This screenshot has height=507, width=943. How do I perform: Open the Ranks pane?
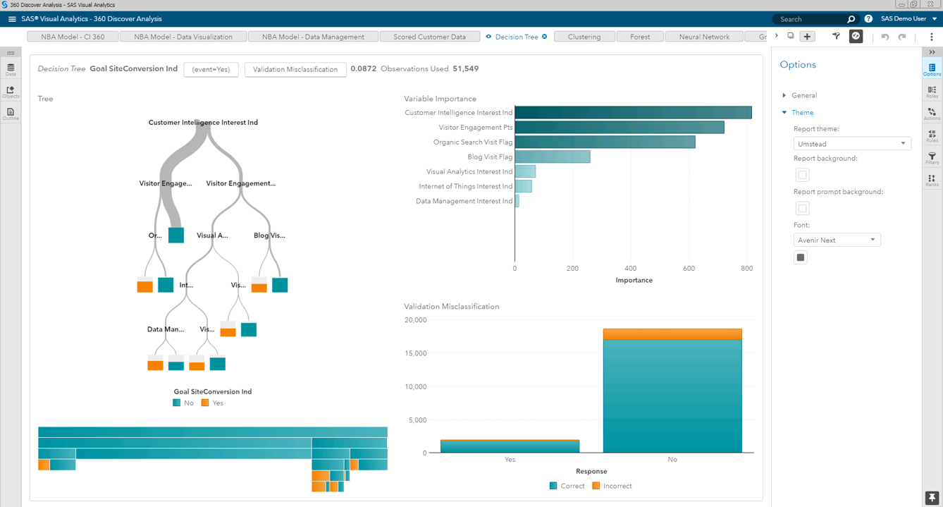point(932,181)
